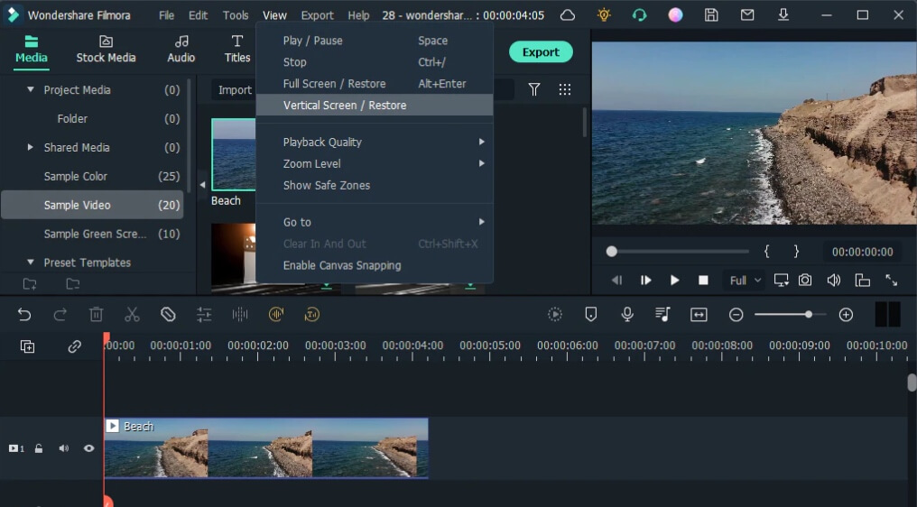Open the filter icon in media panel

click(x=534, y=89)
